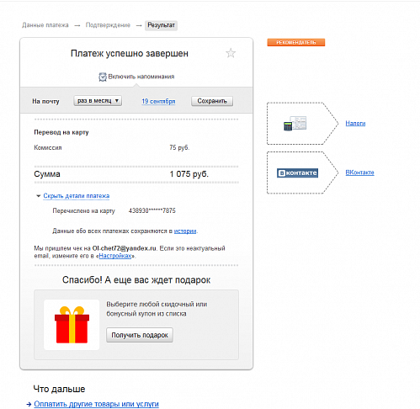
Task: Open the payment 'истории' link
Action: pos(185,231)
